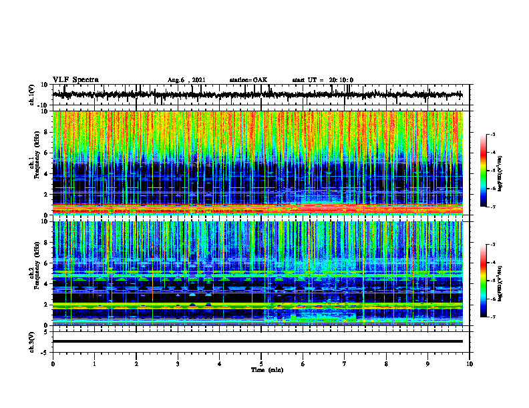The height and width of the screenshot is (408, 529).
Task: Click time axis tick label "0"
Action: pyautogui.click(x=53, y=364)
